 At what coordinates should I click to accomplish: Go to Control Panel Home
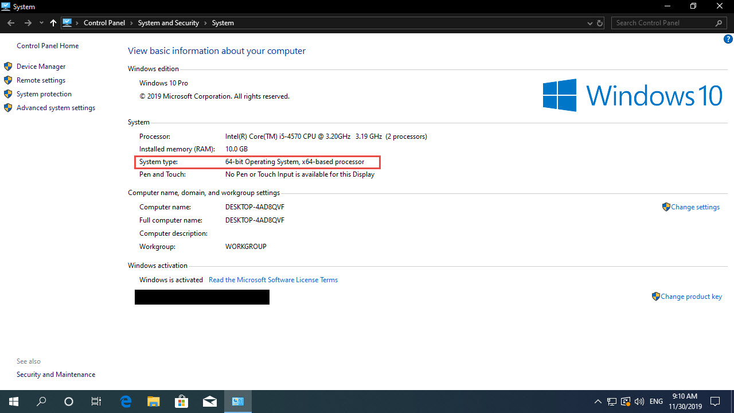[x=48, y=46]
